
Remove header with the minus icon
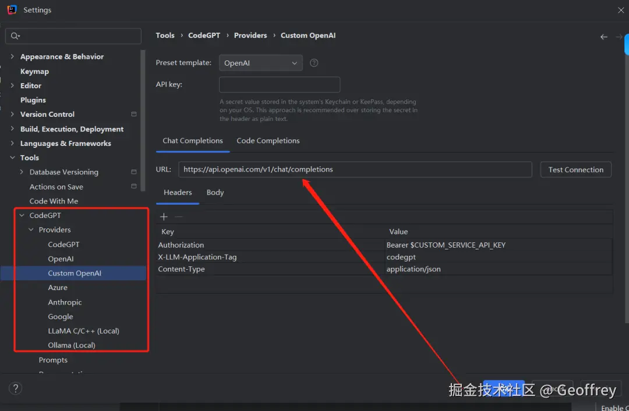(x=179, y=217)
